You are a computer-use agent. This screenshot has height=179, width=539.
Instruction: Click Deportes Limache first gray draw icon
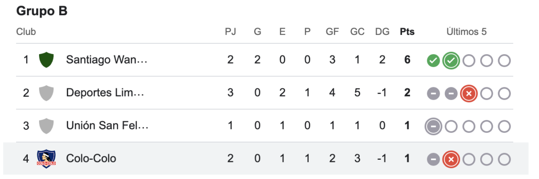coord(433,93)
